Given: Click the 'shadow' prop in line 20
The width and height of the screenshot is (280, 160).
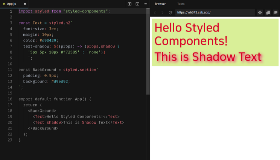Looking at the screenshot, I should click(x=54, y=123).
